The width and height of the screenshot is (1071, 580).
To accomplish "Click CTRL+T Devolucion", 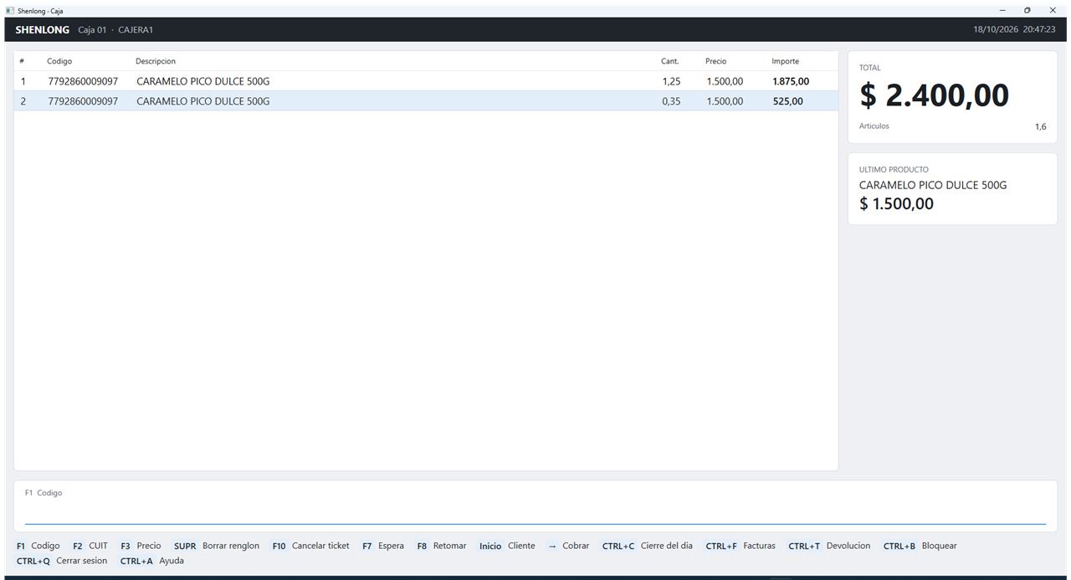I will [829, 546].
